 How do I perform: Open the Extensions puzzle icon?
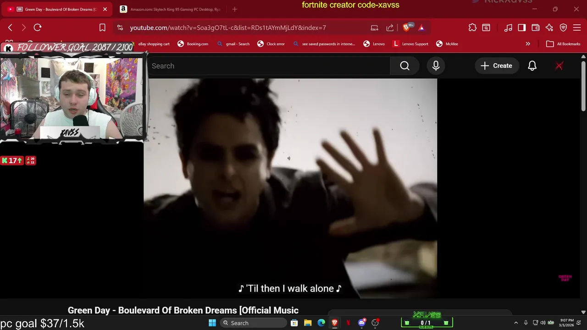coord(472,27)
